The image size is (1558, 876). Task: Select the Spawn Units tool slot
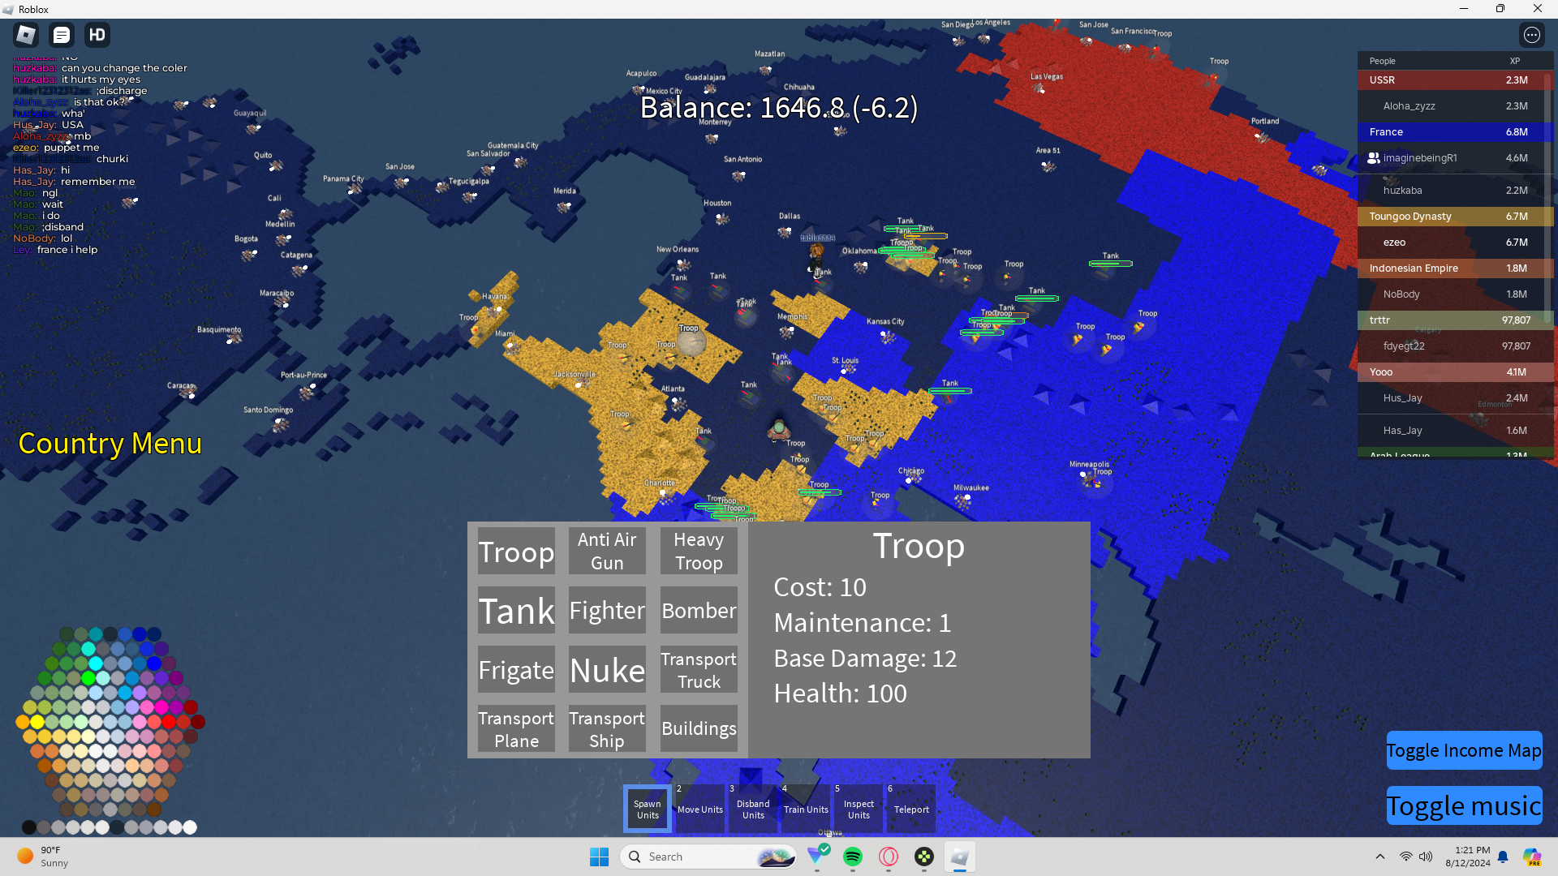pyautogui.click(x=648, y=809)
